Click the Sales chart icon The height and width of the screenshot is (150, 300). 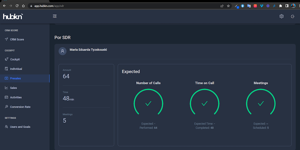[x=7, y=88]
